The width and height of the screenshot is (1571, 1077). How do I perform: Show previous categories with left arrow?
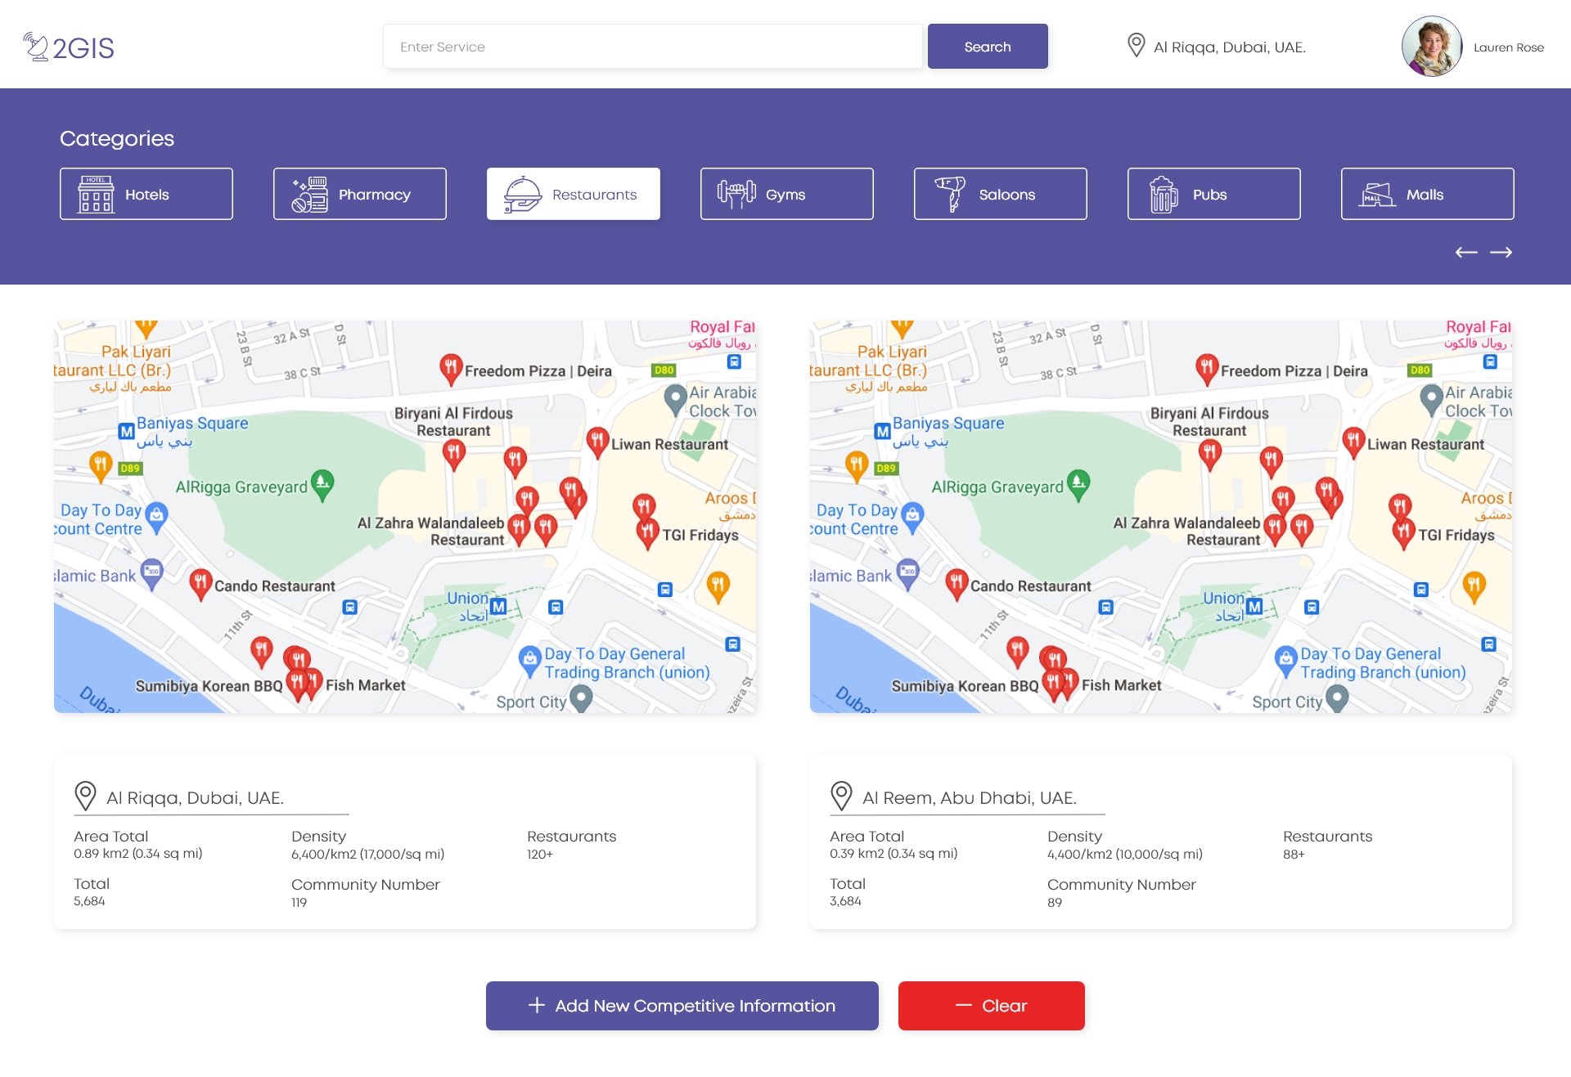pyautogui.click(x=1466, y=252)
